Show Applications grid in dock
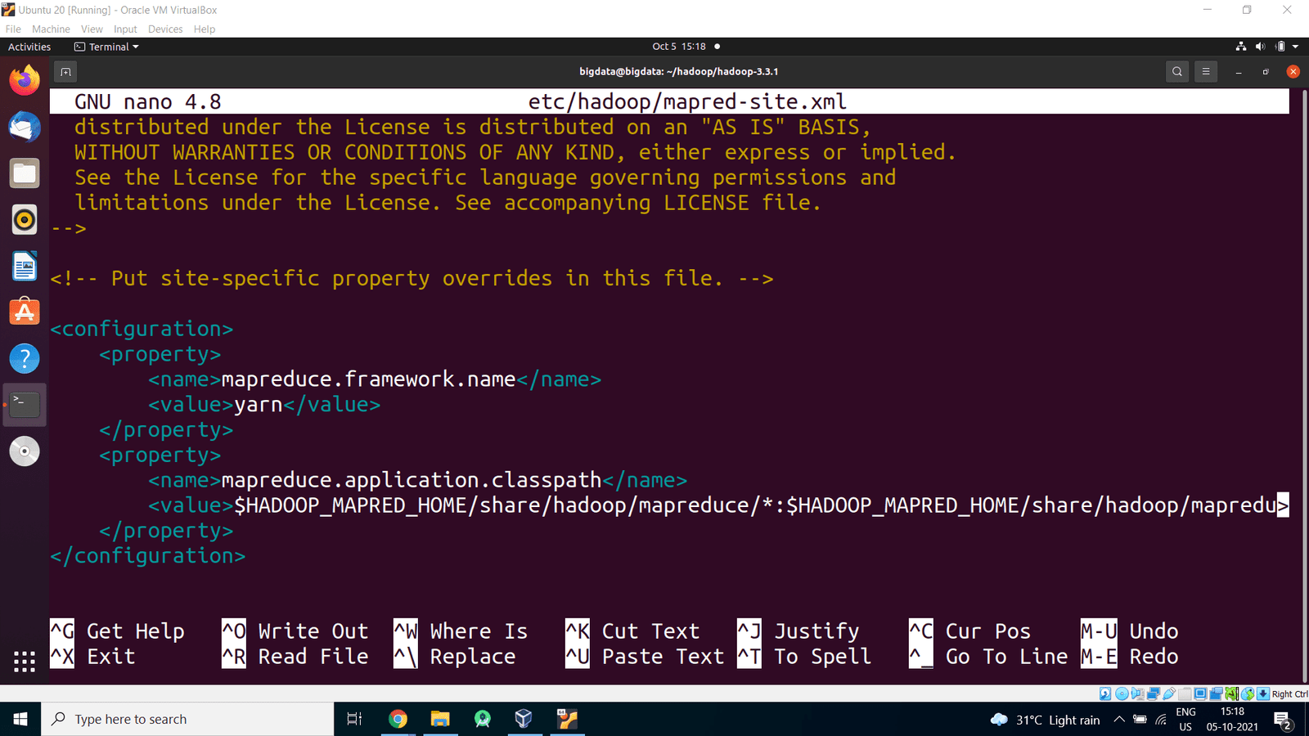The height and width of the screenshot is (736, 1309). click(25, 662)
